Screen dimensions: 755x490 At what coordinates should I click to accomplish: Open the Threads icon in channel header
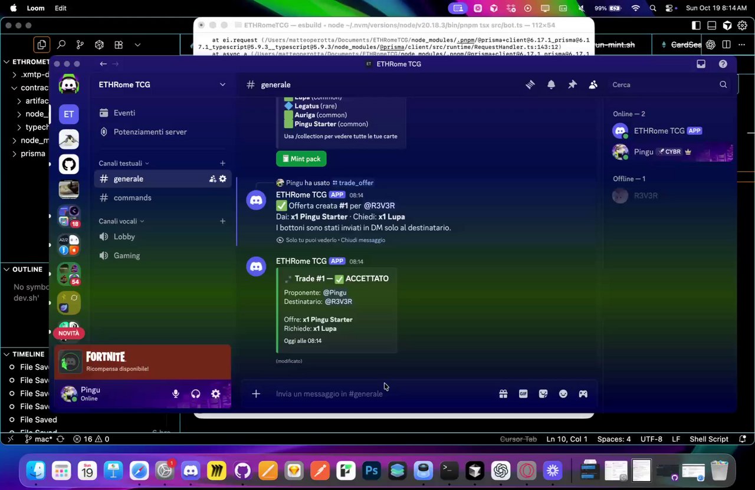click(530, 85)
